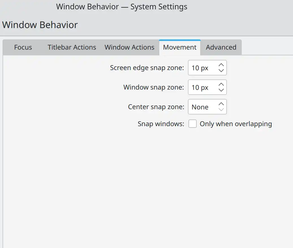Show the Advanced tab
Viewport: 293px width, 248px height.
221,47
